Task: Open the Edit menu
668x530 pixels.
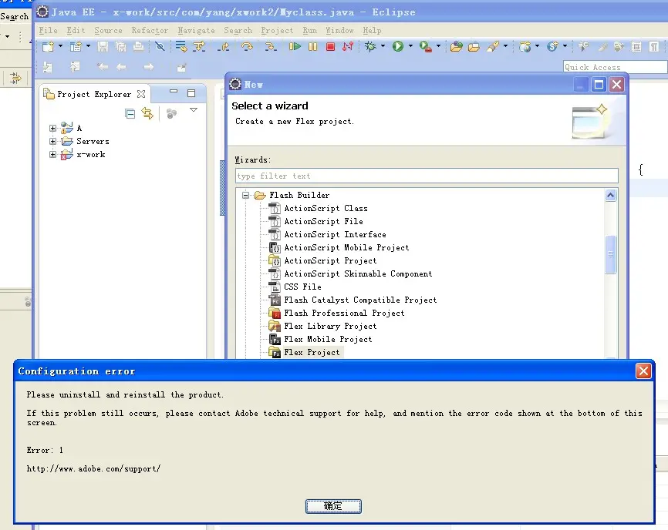Action: click(76, 30)
